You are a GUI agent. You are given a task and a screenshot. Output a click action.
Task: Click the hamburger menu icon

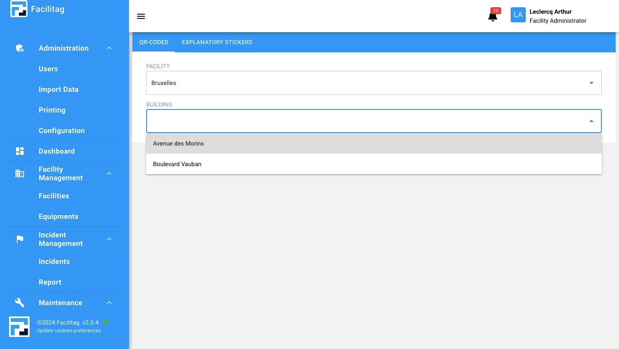tap(141, 16)
